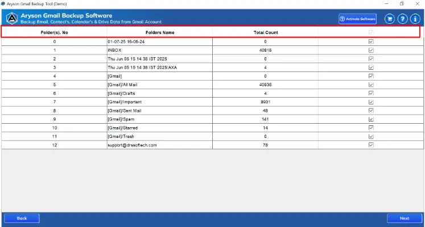Open the help question mark icon
The height and width of the screenshot is (227, 425).
(x=402, y=19)
